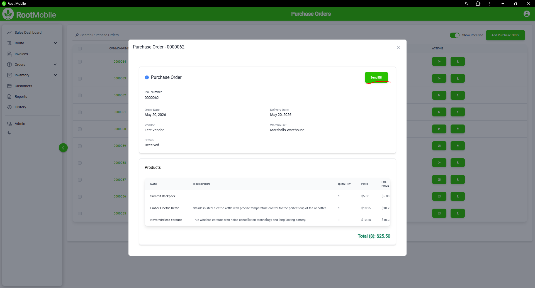Image resolution: width=535 pixels, height=288 pixels.
Task: Click the Add Purchase Order button
Action: coord(505,35)
